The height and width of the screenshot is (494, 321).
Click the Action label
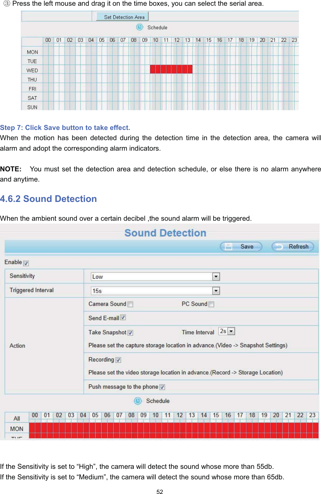tap(17, 346)
